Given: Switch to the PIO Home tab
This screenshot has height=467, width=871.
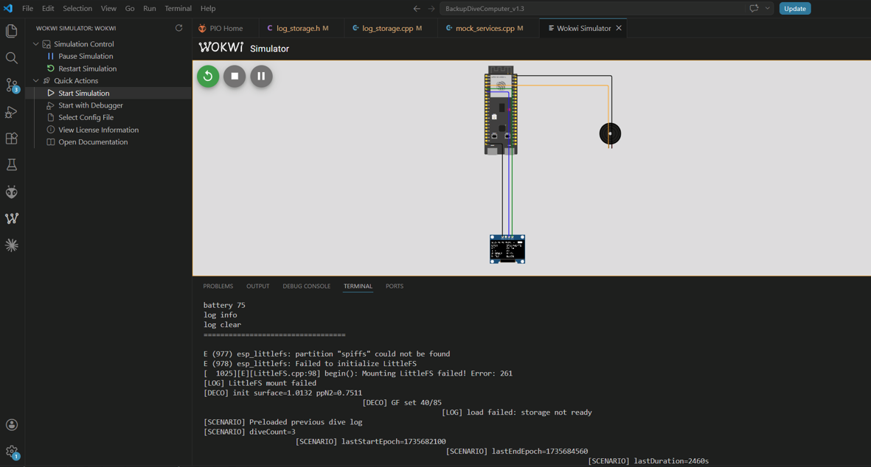Looking at the screenshot, I should click(226, 28).
